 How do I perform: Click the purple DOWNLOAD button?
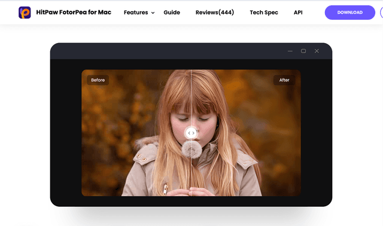pos(349,13)
